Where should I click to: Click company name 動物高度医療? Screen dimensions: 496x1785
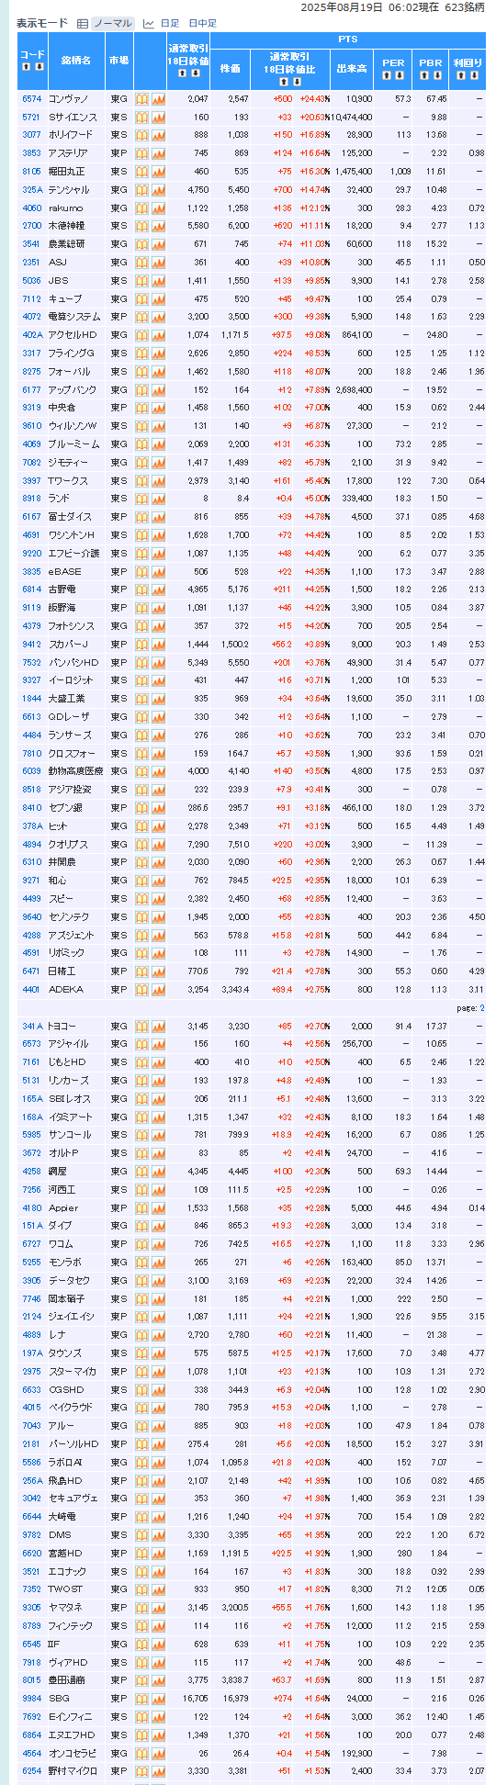75,771
